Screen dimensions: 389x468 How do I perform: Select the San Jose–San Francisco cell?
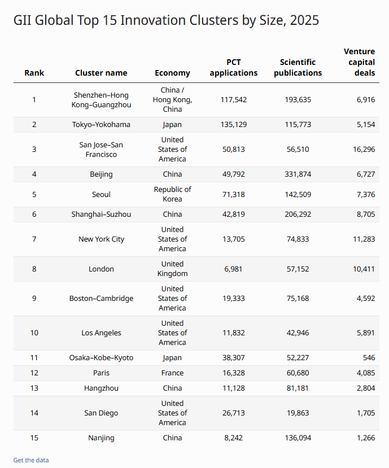click(x=101, y=150)
